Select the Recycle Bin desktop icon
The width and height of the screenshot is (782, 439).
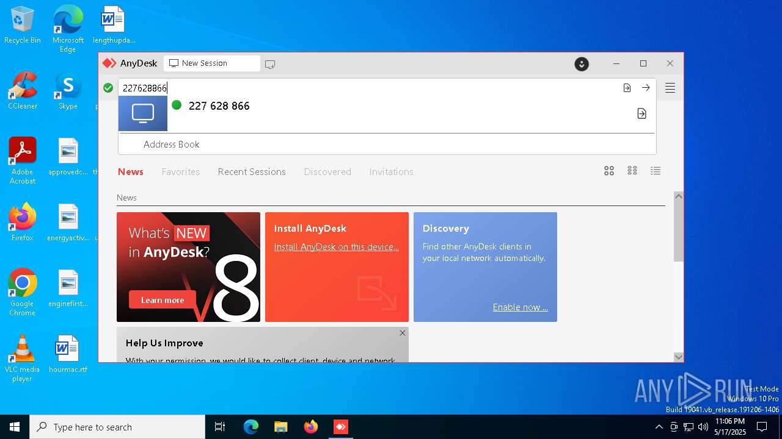tap(23, 26)
